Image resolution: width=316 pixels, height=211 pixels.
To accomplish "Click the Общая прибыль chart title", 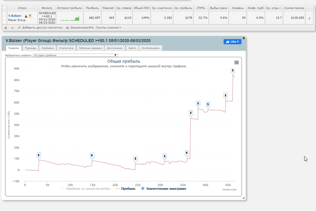I will 124,61.
